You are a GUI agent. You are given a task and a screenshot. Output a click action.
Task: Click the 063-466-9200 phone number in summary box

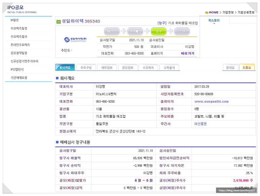(x=134, y=53)
